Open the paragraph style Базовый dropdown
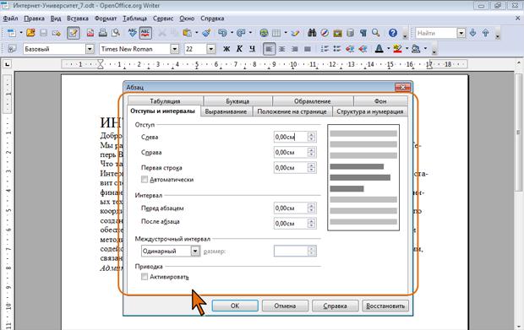The image size is (524, 330). point(90,49)
